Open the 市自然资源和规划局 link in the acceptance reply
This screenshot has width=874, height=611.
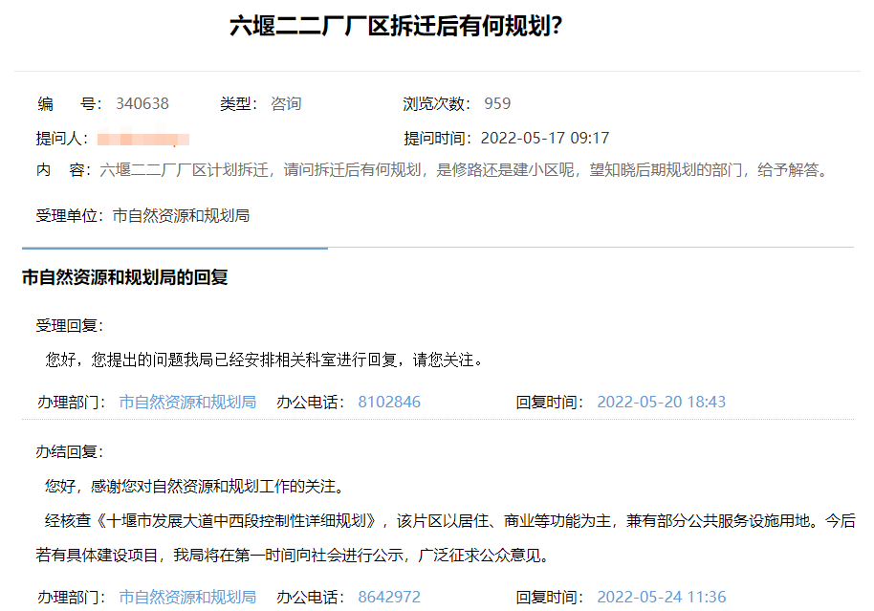tap(187, 402)
